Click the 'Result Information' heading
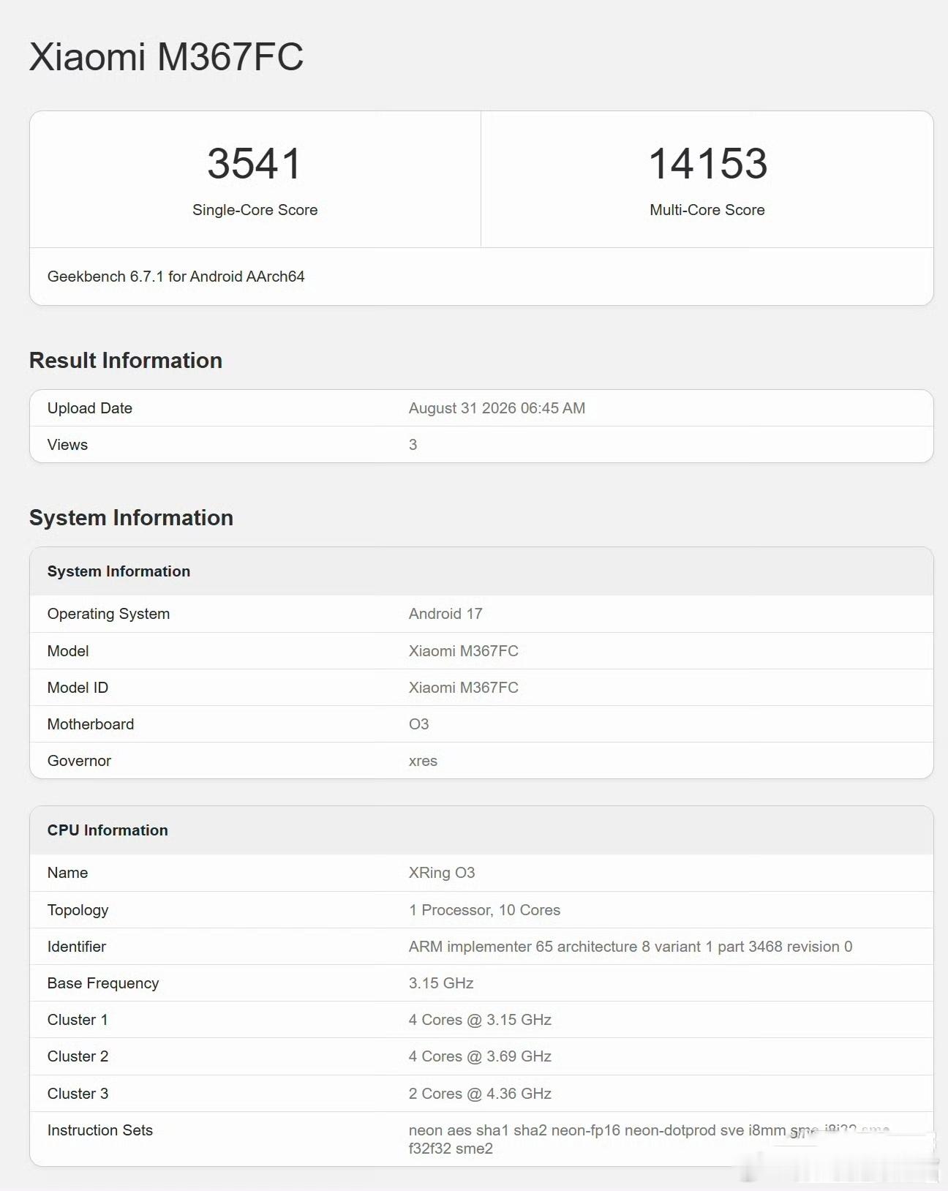Viewport: 948px width, 1191px height. pos(126,360)
